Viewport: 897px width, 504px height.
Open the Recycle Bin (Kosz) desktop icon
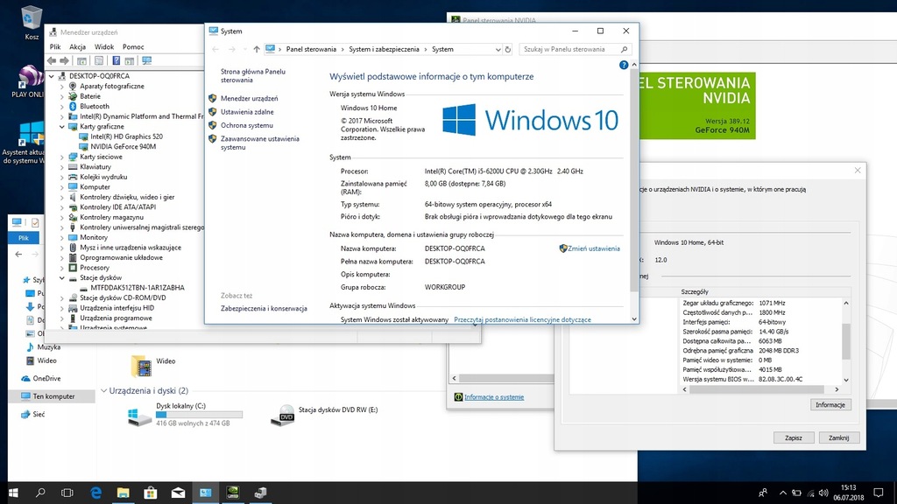tap(32, 22)
